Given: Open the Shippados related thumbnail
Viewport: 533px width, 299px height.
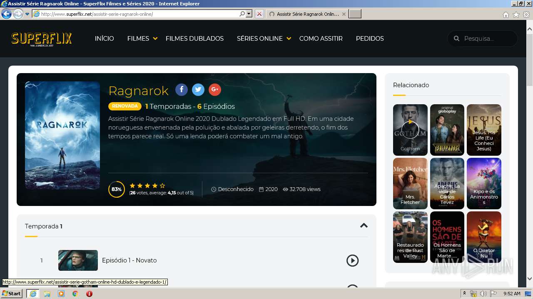Looking at the screenshot, I should tap(447, 130).
